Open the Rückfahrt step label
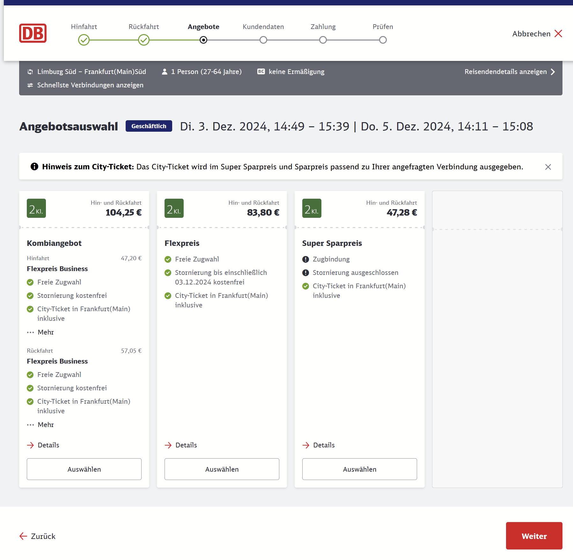This screenshot has width=573, height=560. tap(144, 27)
